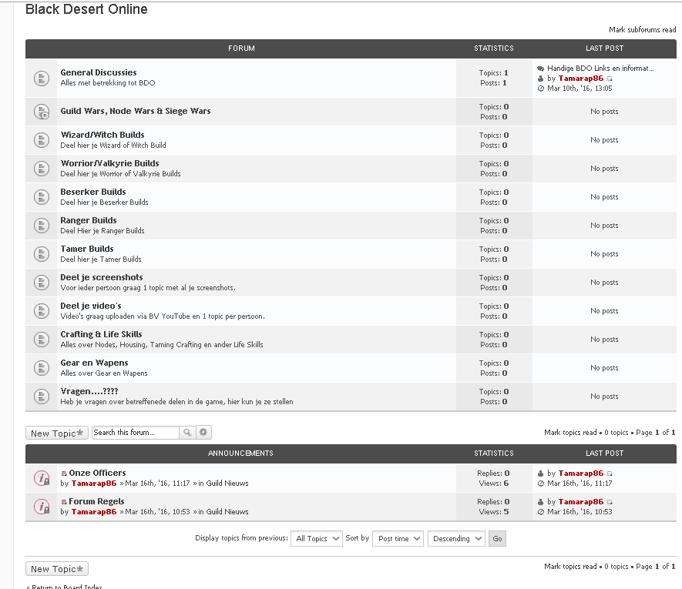Click the Crafting & Life Skills forum status icon

42,340
